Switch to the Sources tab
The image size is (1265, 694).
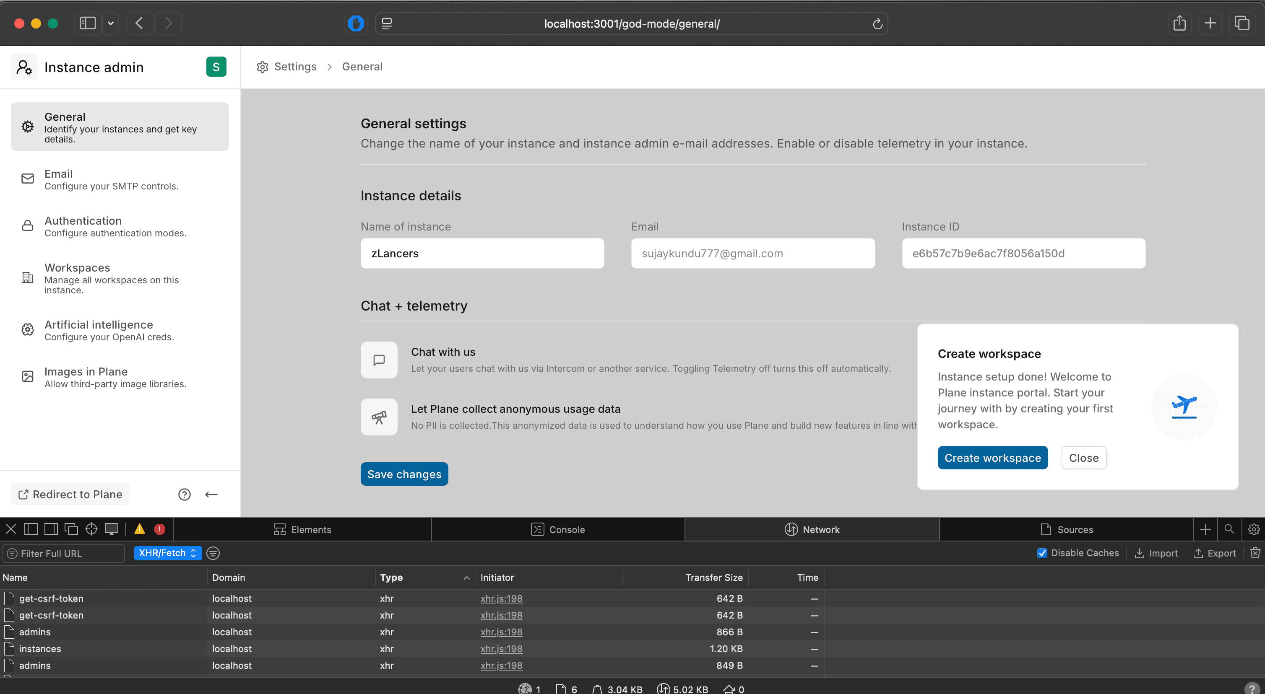point(1067,530)
